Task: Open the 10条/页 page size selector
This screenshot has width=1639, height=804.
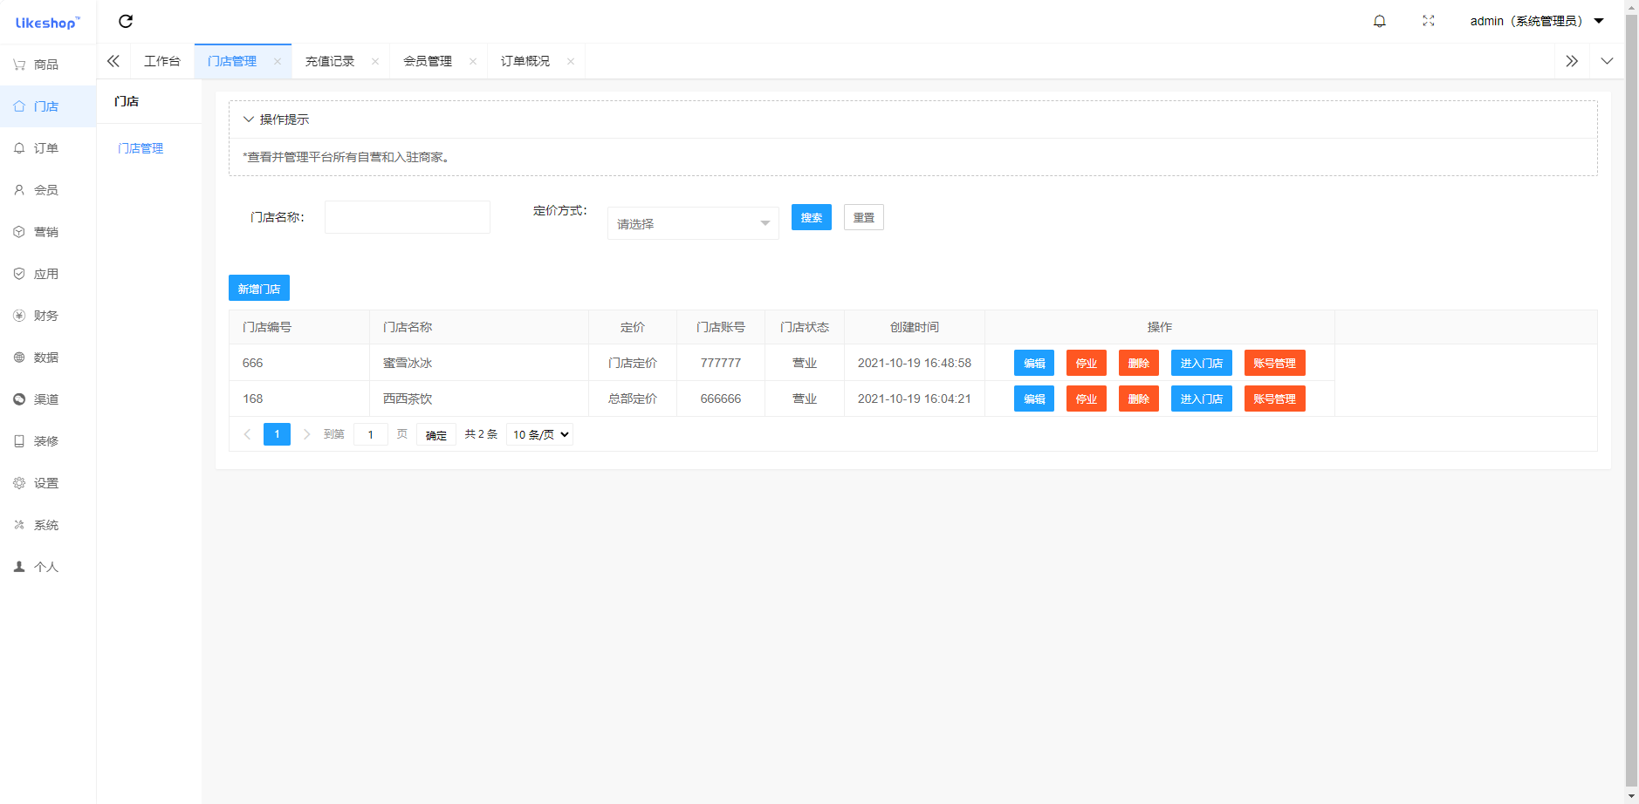Action: 538,433
